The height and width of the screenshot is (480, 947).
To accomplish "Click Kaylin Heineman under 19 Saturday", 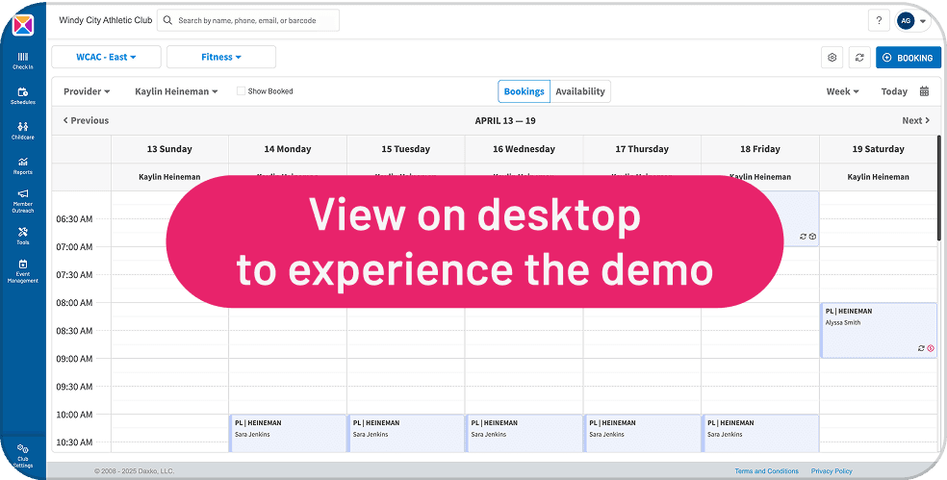I will [878, 177].
